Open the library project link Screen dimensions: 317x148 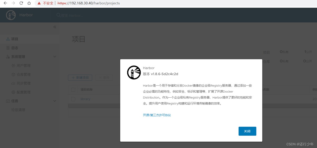click(x=85, y=99)
